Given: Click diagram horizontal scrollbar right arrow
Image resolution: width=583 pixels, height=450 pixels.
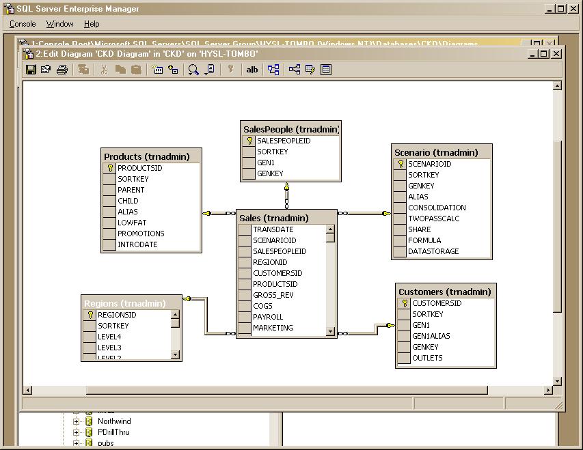Looking at the screenshot, I should pyautogui.click(x=548, y=390).
